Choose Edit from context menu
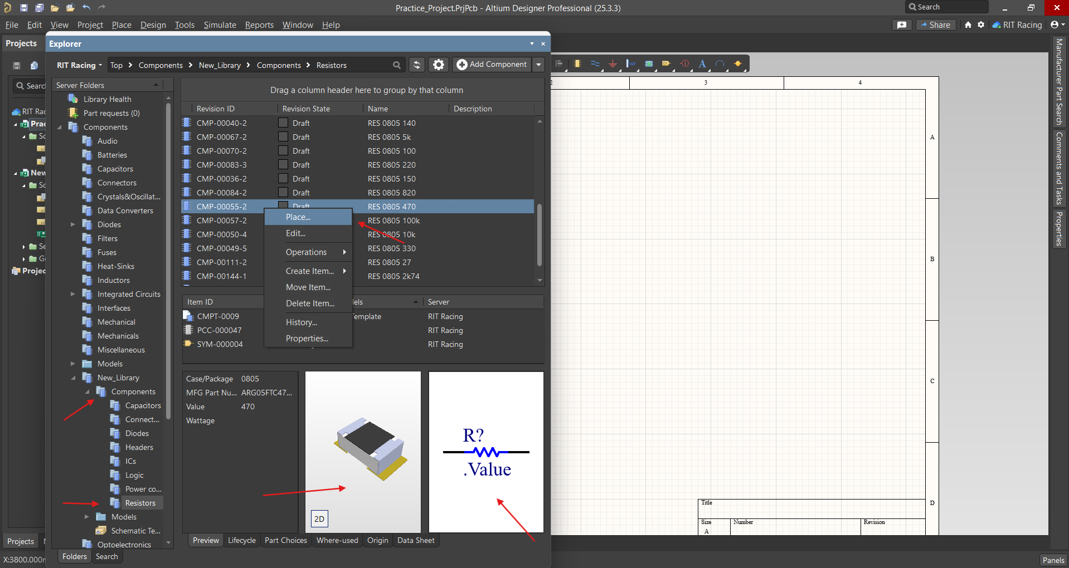Screen dimensions: 1069x568 [308, 233]
